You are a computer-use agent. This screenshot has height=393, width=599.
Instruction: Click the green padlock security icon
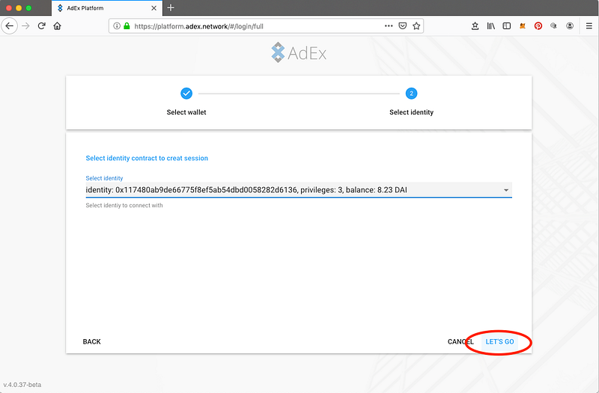click(x=127, y=26)
